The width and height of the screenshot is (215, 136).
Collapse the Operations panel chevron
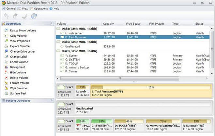tap(52, 23)
